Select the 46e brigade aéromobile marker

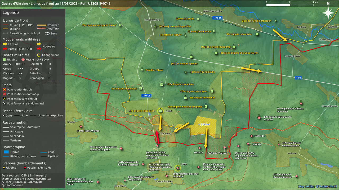(185, 98)
